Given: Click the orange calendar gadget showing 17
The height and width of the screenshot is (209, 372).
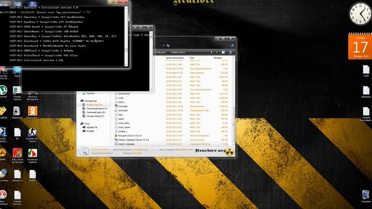Looking at the screenshot, I should click(360, 46).
